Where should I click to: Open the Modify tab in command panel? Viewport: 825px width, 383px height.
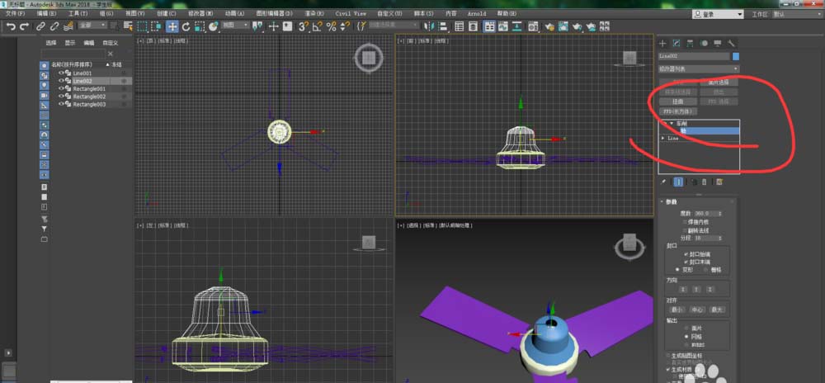[x=676, y=43]
